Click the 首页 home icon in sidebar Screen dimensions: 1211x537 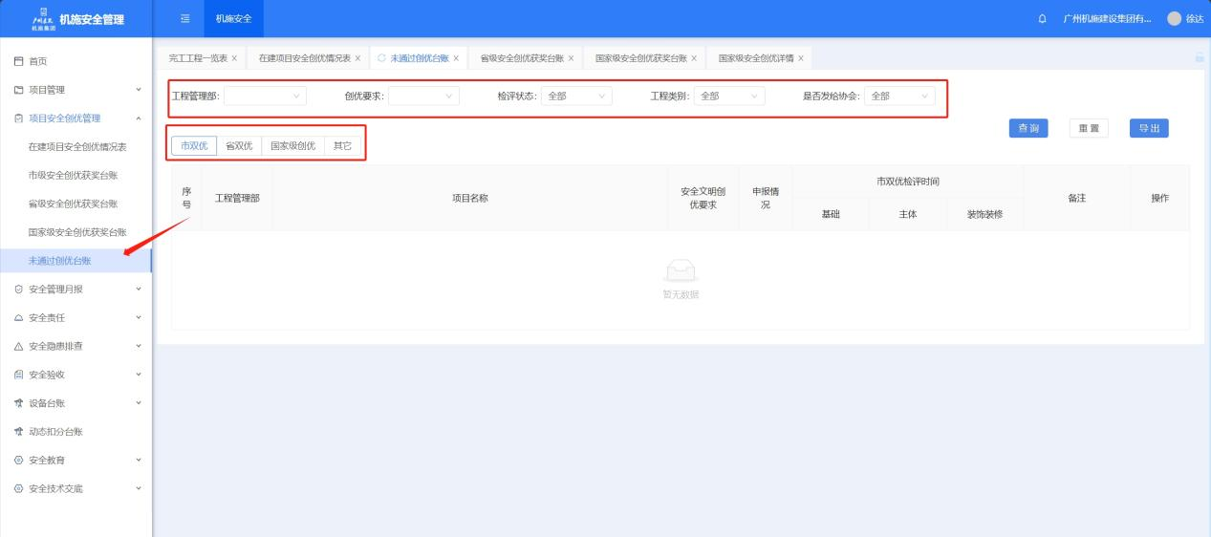pos(19,61)
